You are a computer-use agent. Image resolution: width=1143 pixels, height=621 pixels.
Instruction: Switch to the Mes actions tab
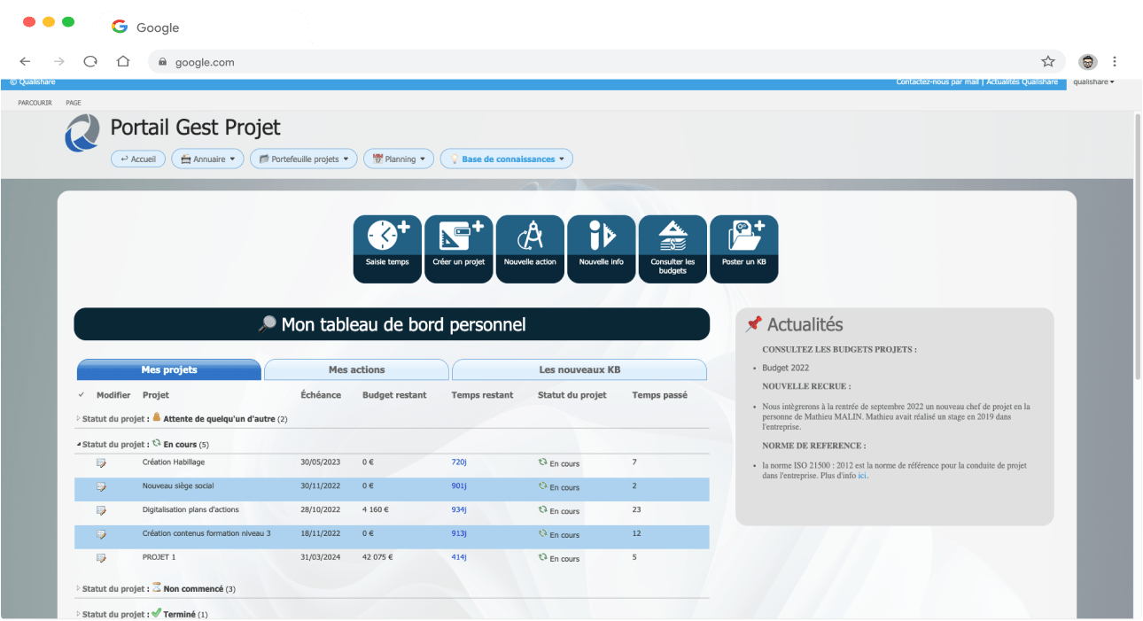(356, 369)
